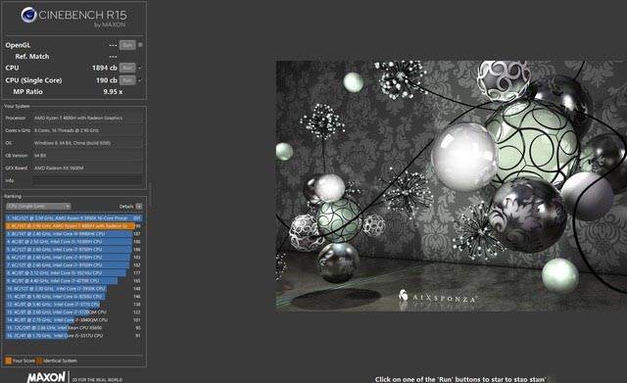Run the CPU benchmark
Image resolution: width=627 pixels, height=383 pixels.
click(x=127, y=68)
